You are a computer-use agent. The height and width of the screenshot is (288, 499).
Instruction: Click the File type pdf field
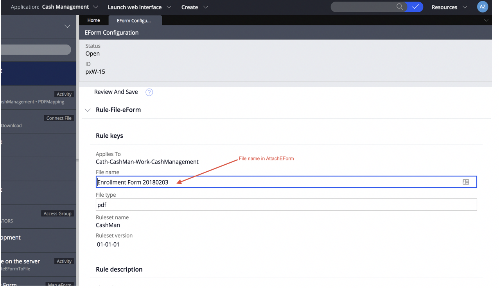pos(286,204)
